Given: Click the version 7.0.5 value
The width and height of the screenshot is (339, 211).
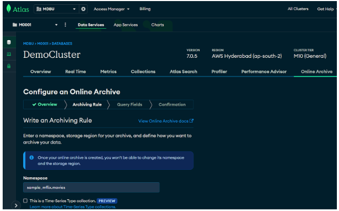Looking at the screenshot, I should coord(192,56).
